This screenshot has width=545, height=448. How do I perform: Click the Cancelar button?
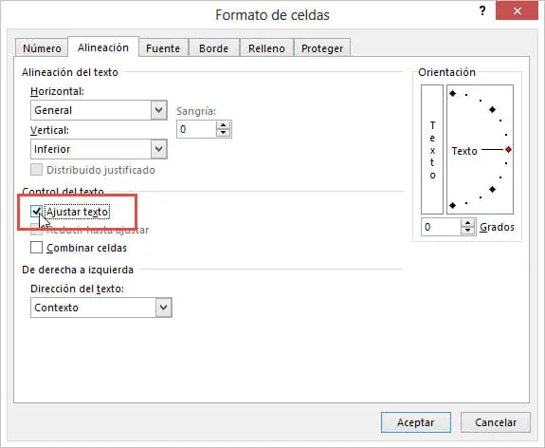tap(496, 422)
